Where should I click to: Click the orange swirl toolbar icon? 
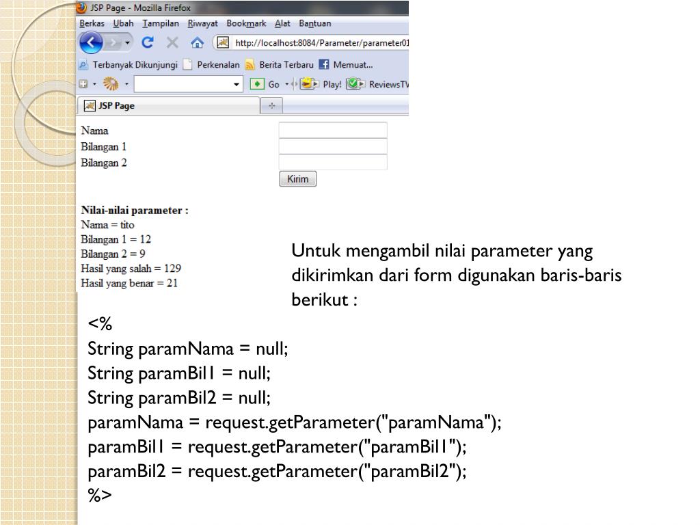point(111,83)
